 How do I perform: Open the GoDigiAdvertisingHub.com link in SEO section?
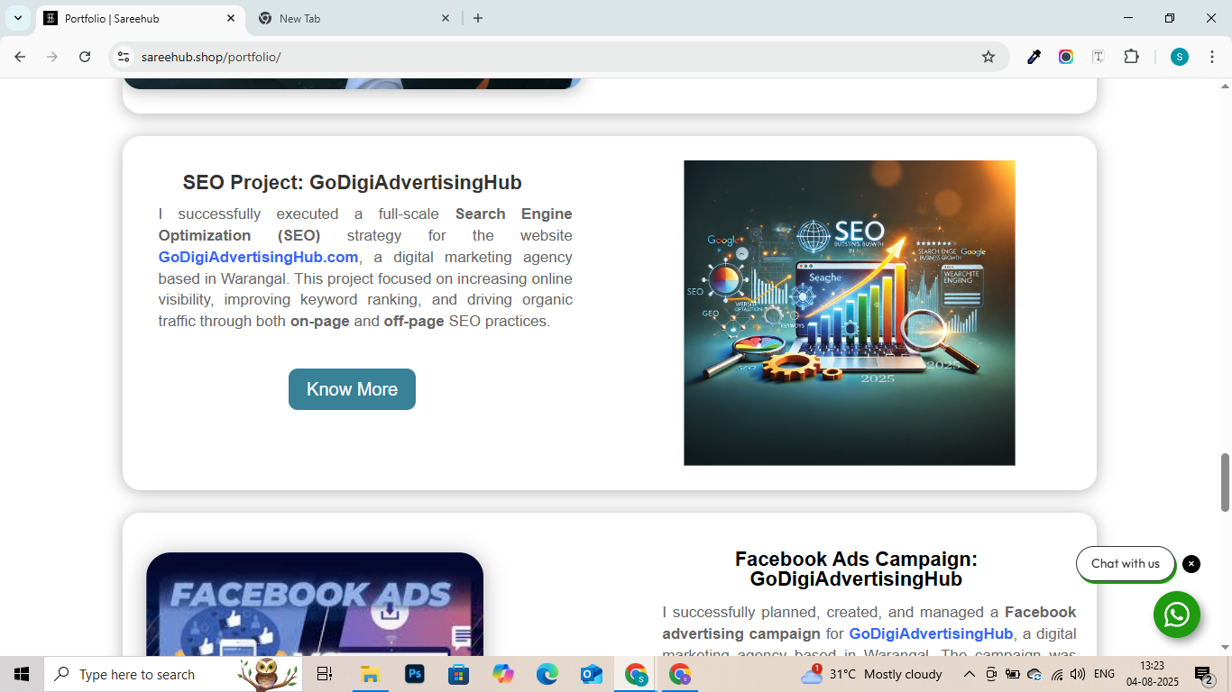258,257
